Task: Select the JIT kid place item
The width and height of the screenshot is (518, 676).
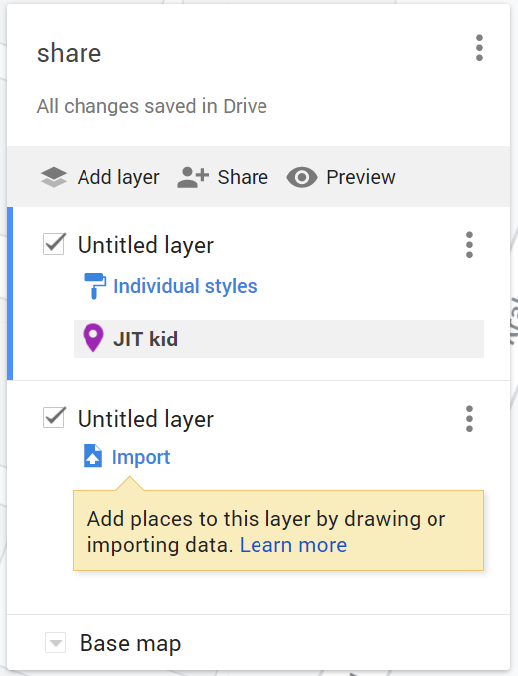Action: (x=278, y=338)
